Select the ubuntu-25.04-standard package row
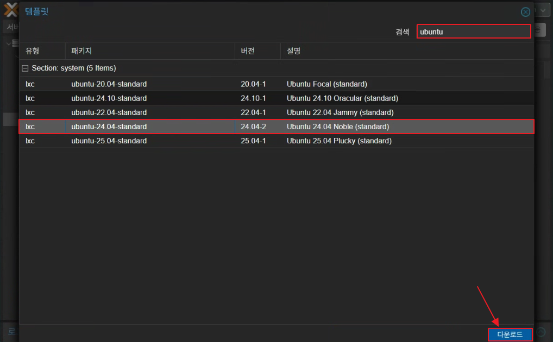Screen dimensions: 553x342 (x=276, y=141)
